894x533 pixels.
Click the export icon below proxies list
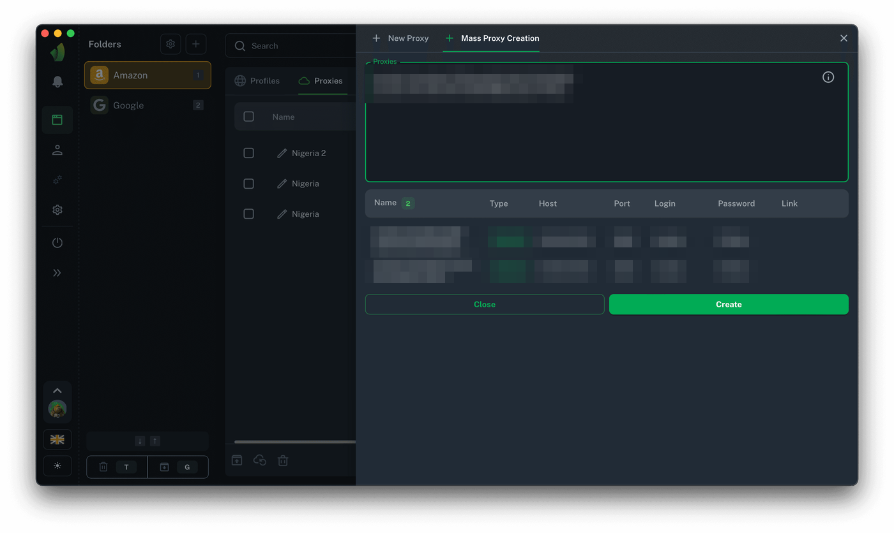pos(237,460)
